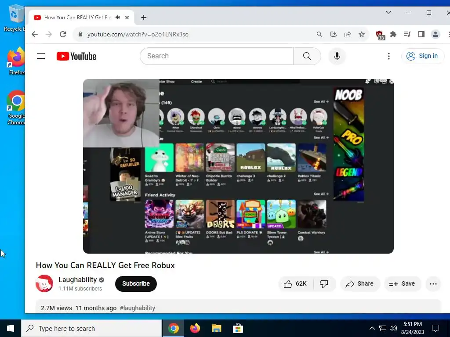450x337 pixels.
Task: Bookmark this page with the star icon
Action: (x=362, y=34)
